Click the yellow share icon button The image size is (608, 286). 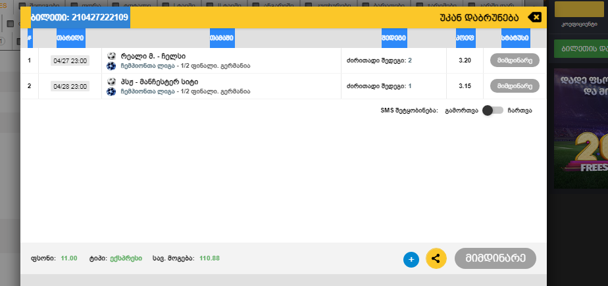tap(436, 258)
